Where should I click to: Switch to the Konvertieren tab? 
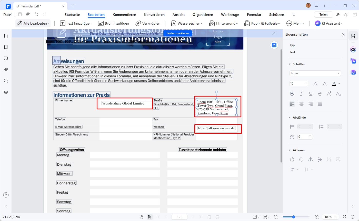pos(154,15)
